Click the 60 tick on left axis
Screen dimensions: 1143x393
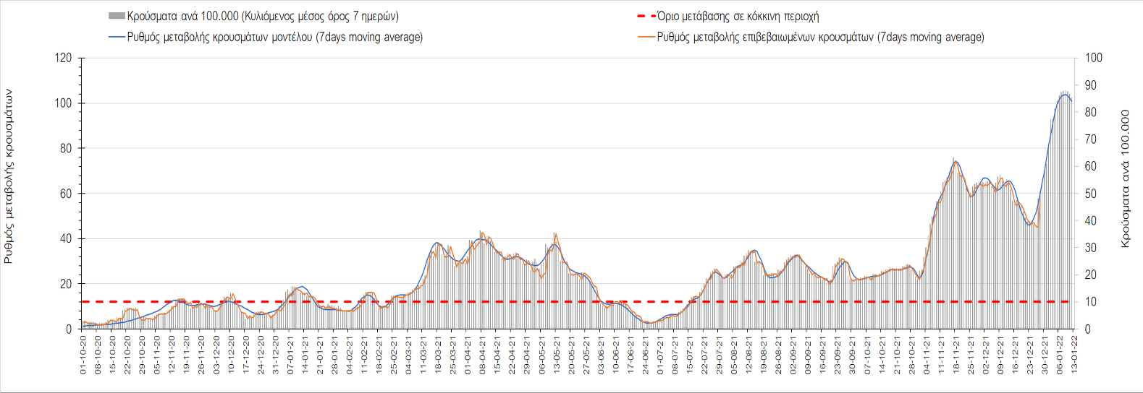point(67,194)
